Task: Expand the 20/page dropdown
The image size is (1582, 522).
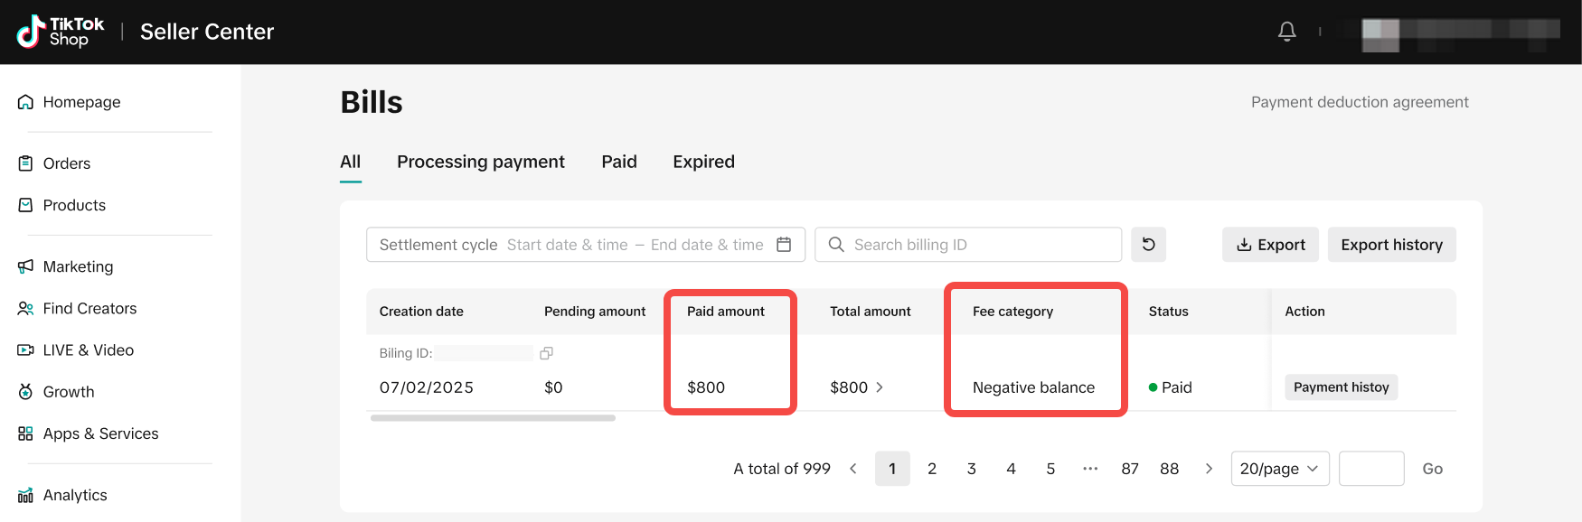Action: [1279, 469]
